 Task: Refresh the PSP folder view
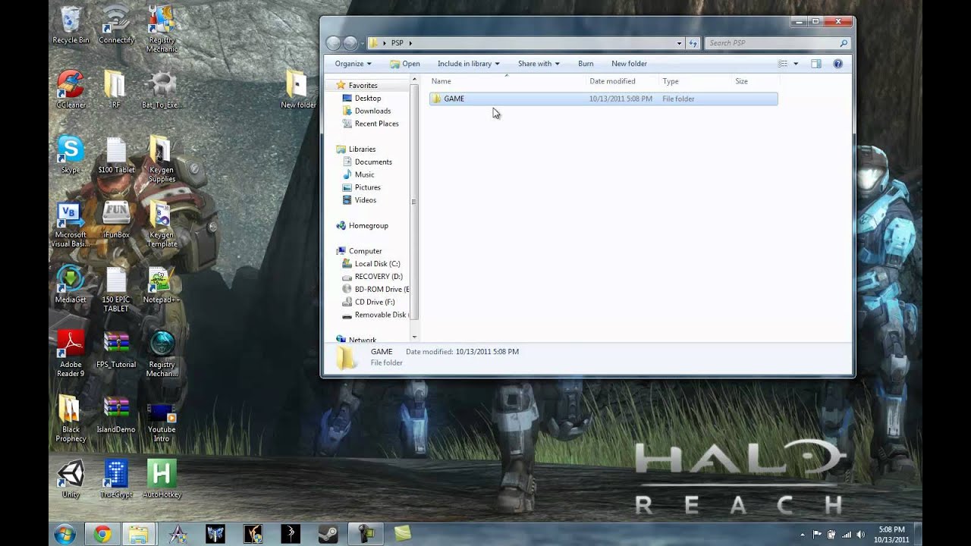click(x=693, y=43)
